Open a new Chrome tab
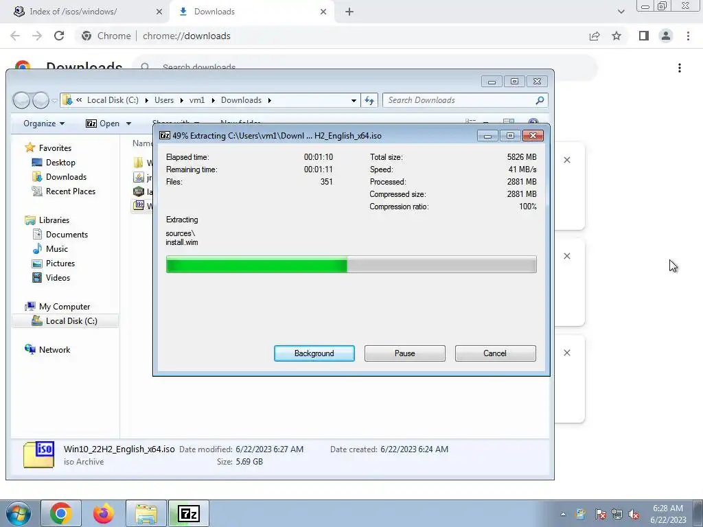Viewport: 703px width, 527px height. pos(349,12)
